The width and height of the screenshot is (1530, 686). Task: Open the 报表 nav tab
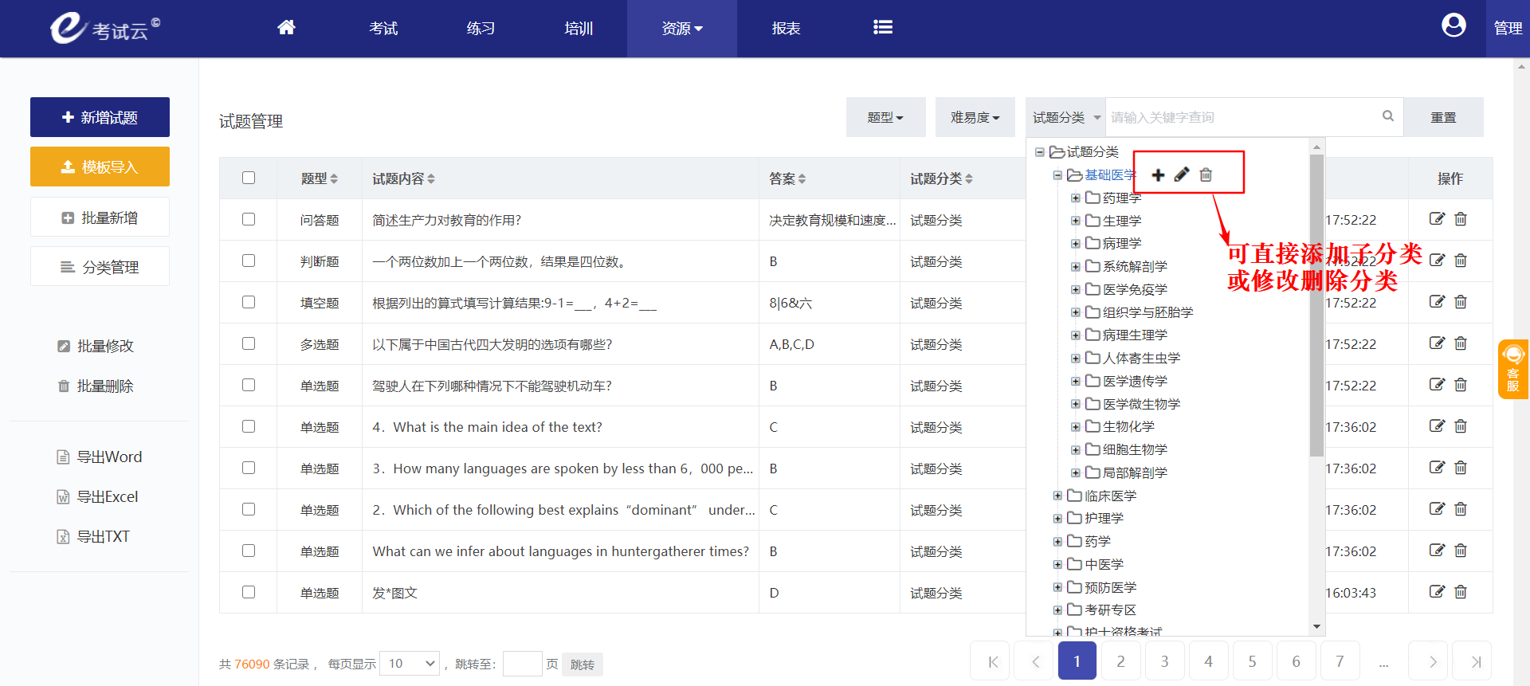click(786, 29)
